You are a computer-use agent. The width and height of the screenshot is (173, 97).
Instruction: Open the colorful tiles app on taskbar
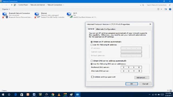coord(65,95)
